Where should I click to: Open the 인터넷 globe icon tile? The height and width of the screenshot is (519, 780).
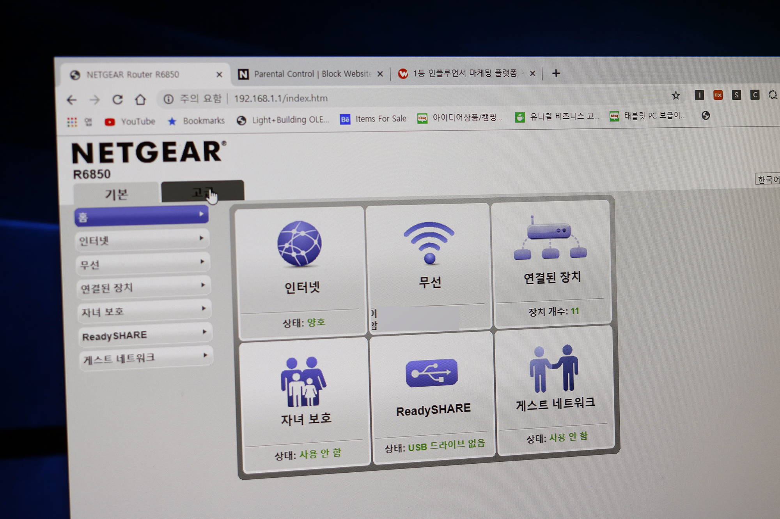click(x=299, y=244)
